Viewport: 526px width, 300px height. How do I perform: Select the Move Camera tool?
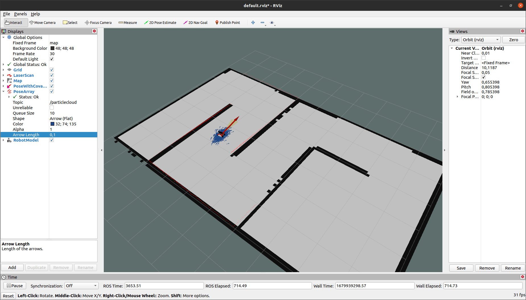42,22
